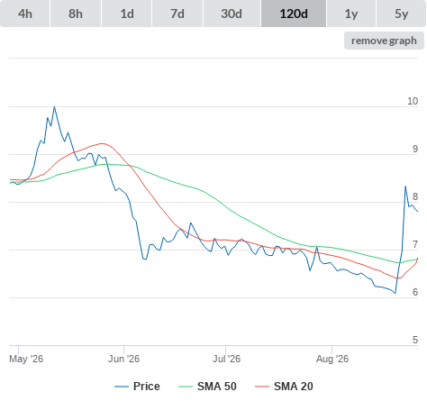Switch to the 8h time range
This screenshot has height=410, width=427.
tap(76, 14)
